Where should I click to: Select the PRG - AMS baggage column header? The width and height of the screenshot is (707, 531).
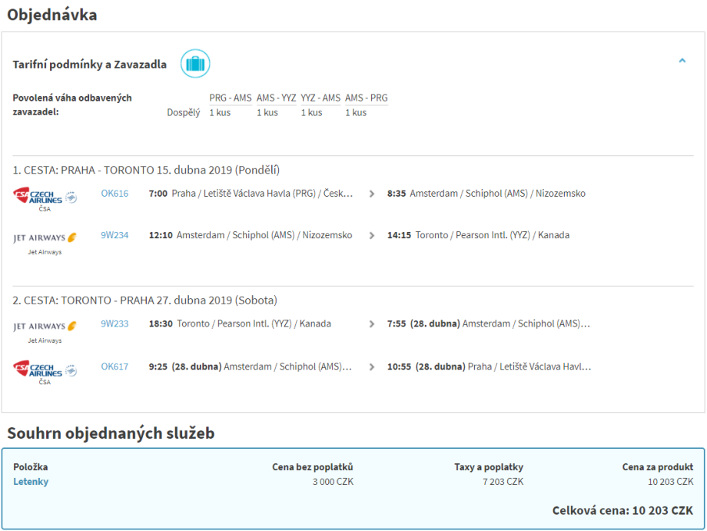[x=231, y=98]
